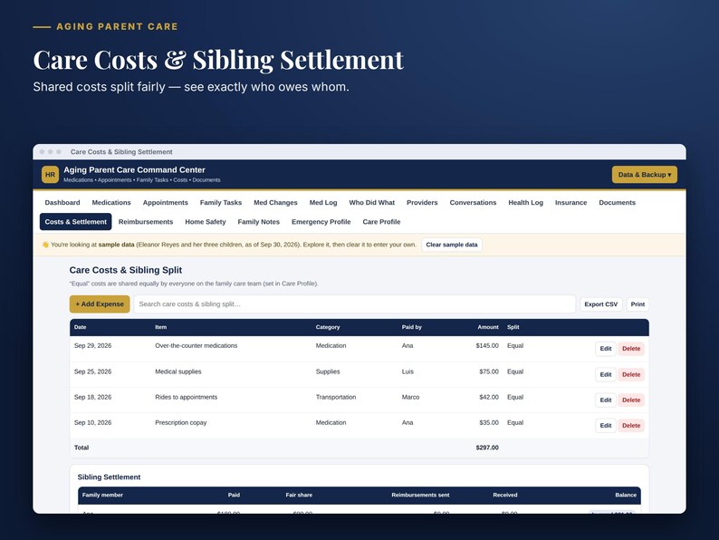Select the Care Profile tab
The image size is (719, 540).
click(381, 222)
